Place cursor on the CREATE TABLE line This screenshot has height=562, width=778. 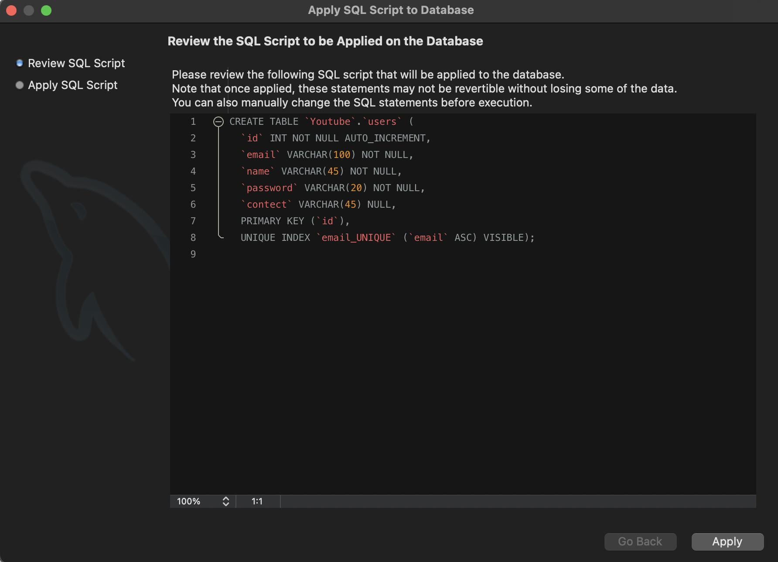click(321, 122)
